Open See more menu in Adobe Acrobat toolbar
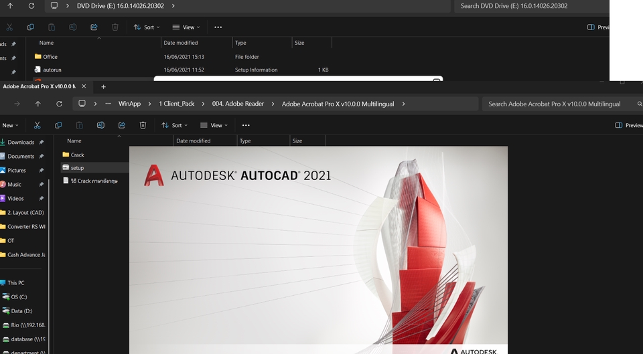This screenshot has height=354, width=643. point(246,125)
